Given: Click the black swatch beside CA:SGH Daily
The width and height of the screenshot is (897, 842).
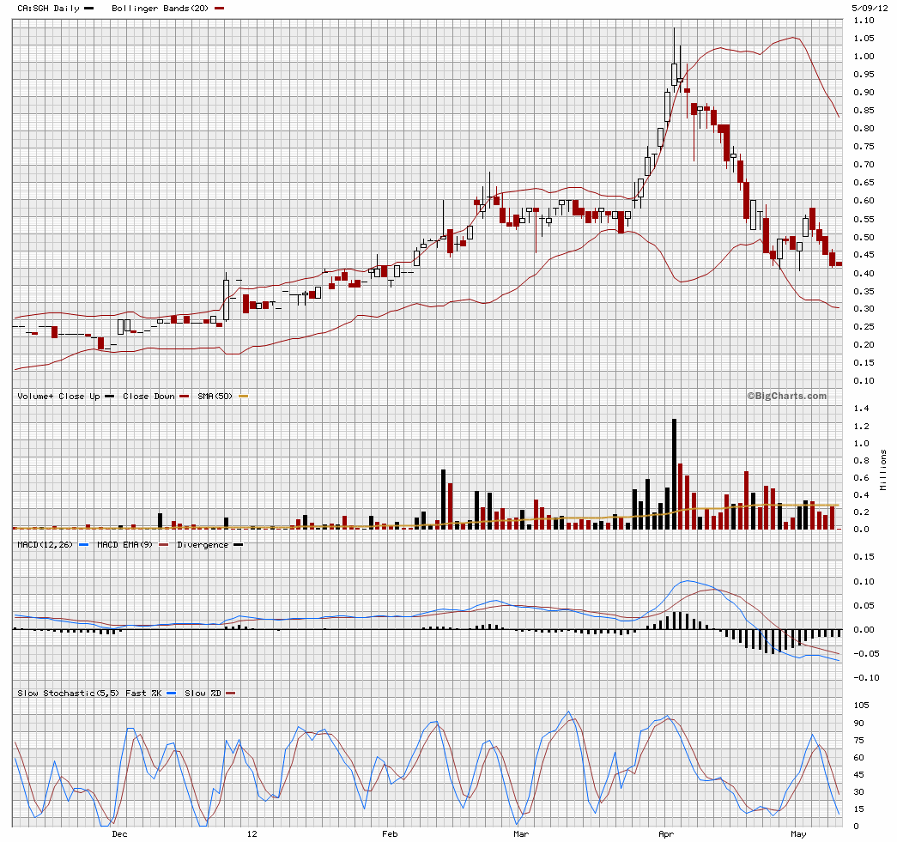Looking at the screenshot, I should 89,8.
